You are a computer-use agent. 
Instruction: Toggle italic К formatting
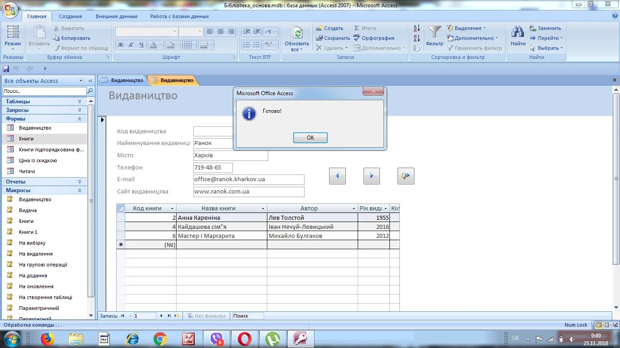[x=131, y=45]
